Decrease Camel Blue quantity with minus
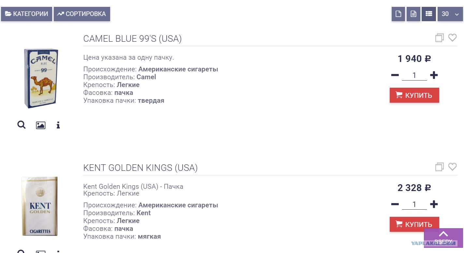This screenshot has width=464, height=253. pyautogui.click(x=395, y=75)
